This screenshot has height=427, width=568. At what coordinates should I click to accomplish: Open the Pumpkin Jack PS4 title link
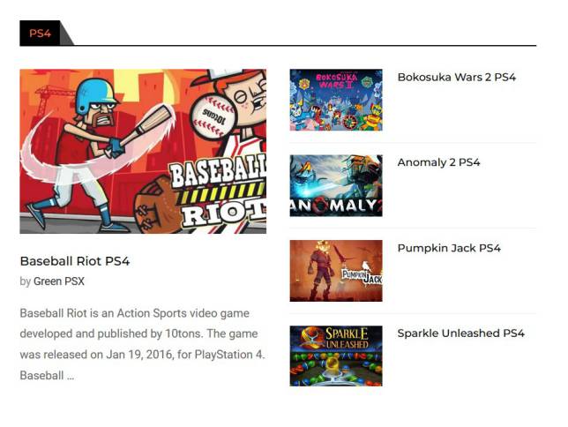coord(449,248)
